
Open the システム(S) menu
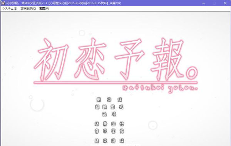point(10,8)
